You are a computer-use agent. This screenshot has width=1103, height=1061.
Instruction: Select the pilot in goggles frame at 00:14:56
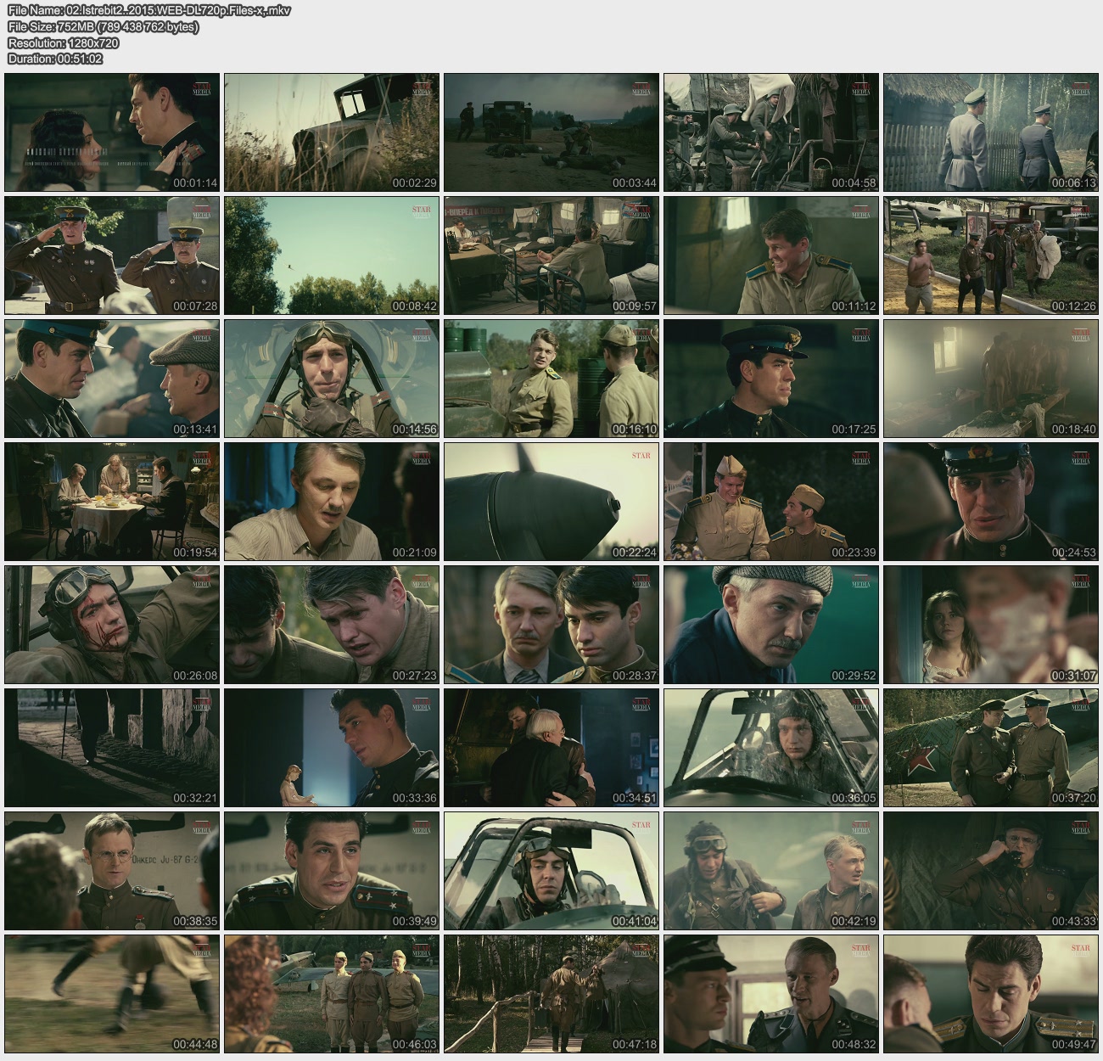pos(332,379)
